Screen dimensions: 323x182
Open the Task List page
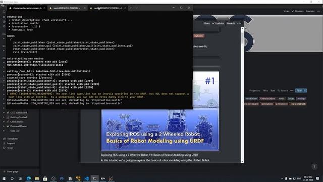(15, 131)
